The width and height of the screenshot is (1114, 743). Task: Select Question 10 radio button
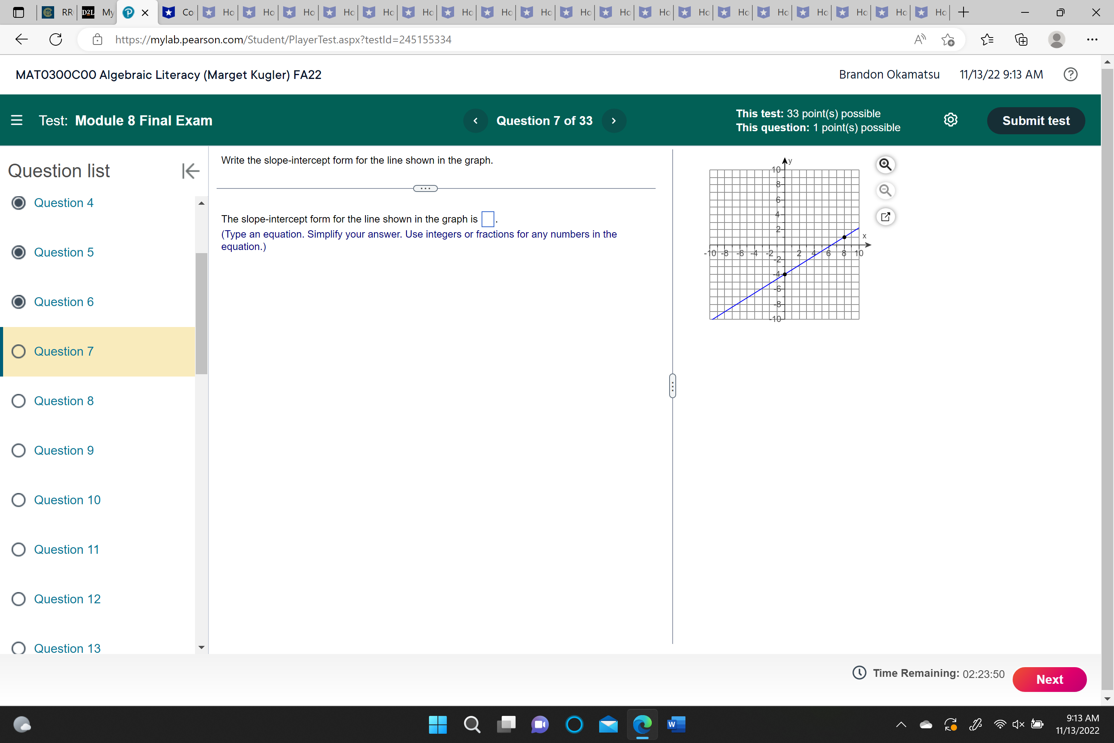pyautogui.click(x=19, y=500)
